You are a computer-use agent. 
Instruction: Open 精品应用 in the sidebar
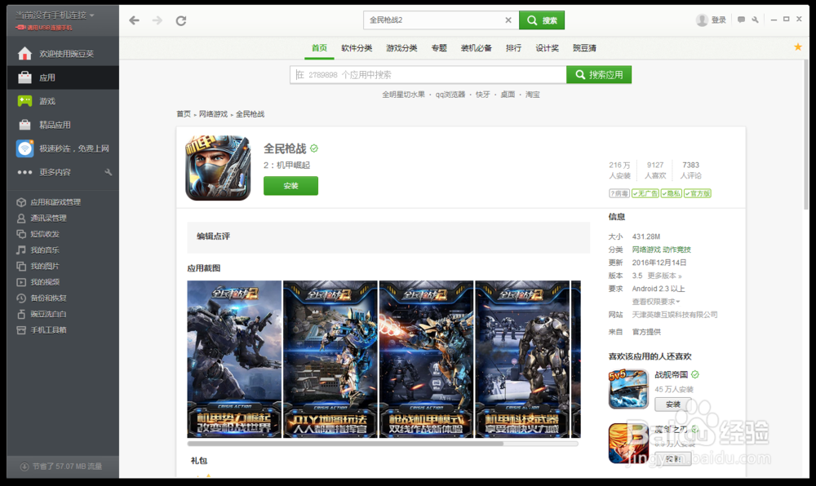point(63,125)
